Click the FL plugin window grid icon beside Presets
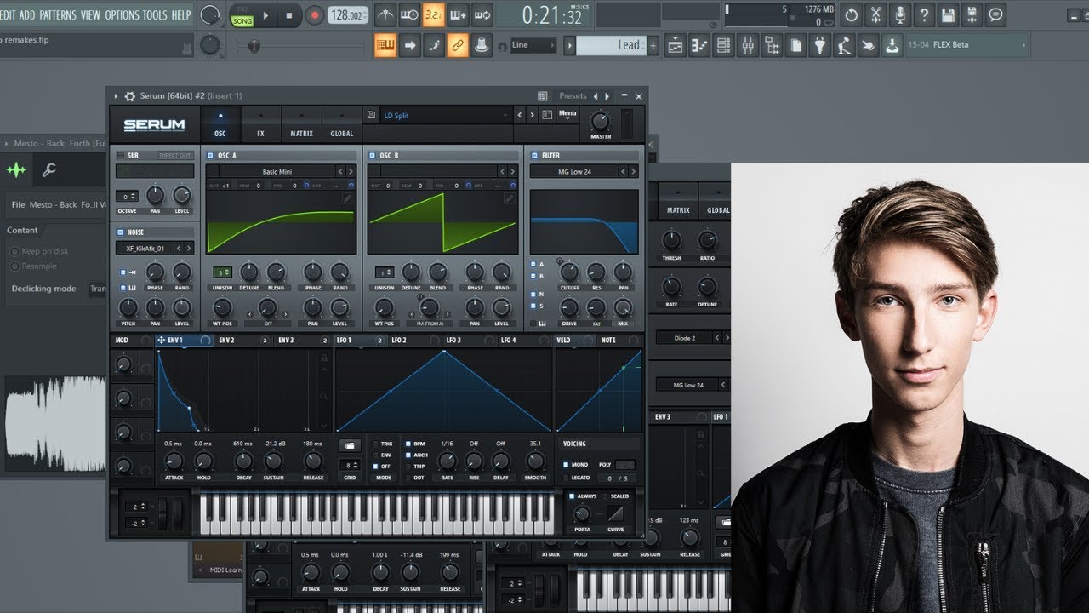Image resolution: width=1089 pixels, height=613 pixels. click(543, 96)
